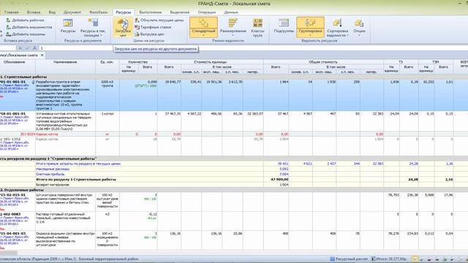Click the Классы груза button
The image size is (468, 263).
(x=257, y=27)
